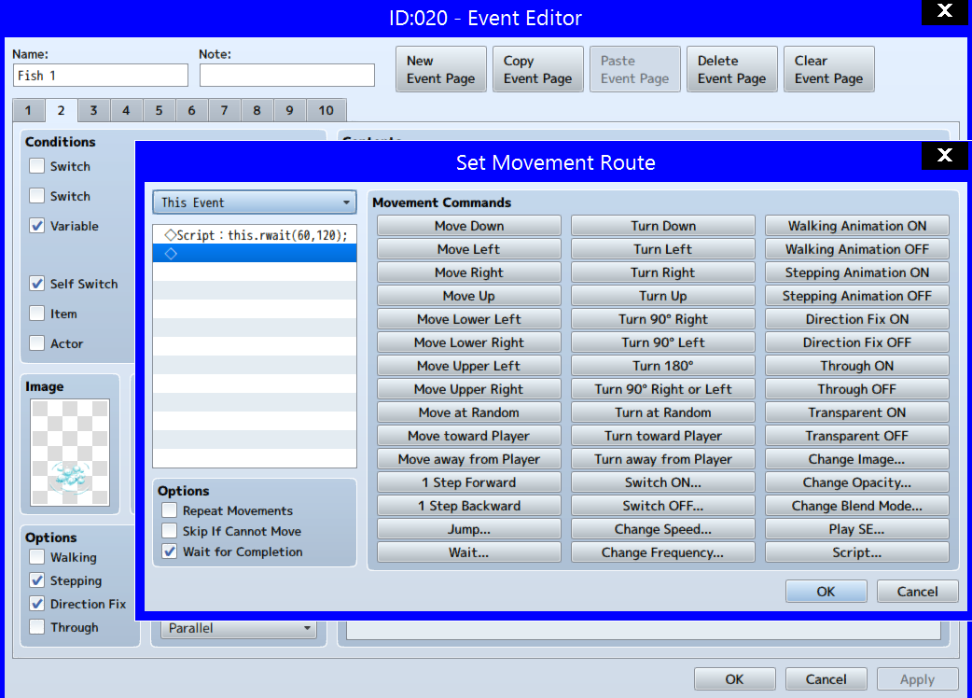Viewport: 972px width, 698px height.
Task: Add 1 Step Forward command
Action: coord(468,482)
